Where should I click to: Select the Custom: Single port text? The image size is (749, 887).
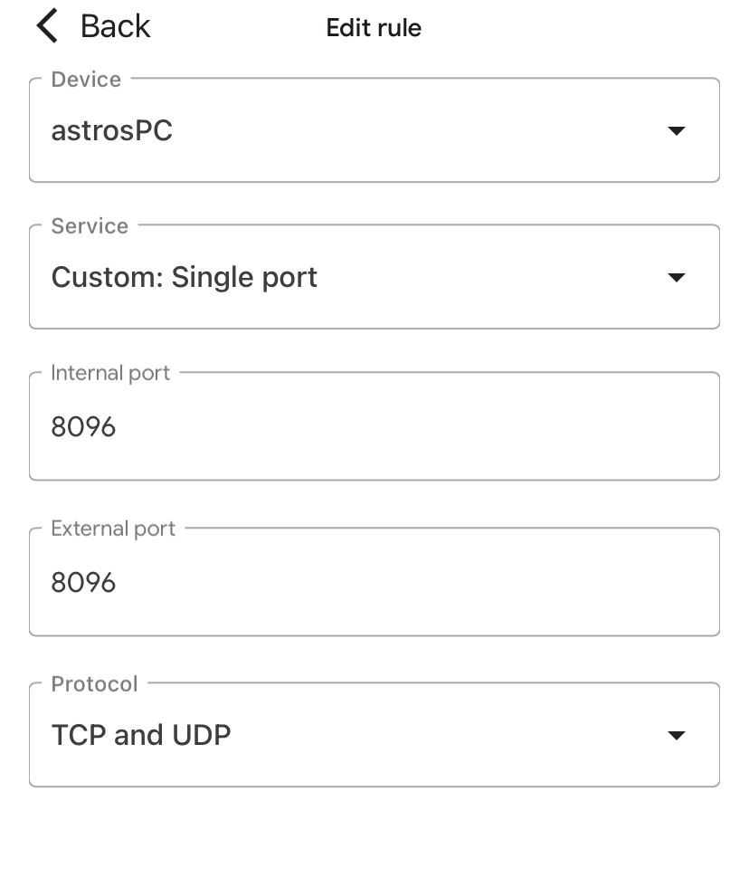click(185, 277)
